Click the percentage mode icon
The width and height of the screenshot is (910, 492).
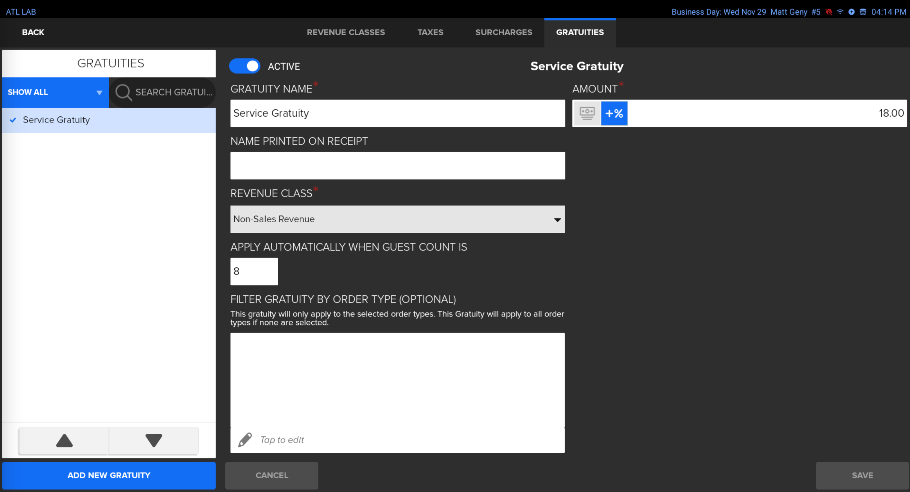pos(613,113)
